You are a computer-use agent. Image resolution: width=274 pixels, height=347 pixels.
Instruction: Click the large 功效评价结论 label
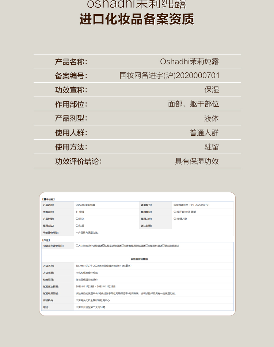tap(78, 161)
